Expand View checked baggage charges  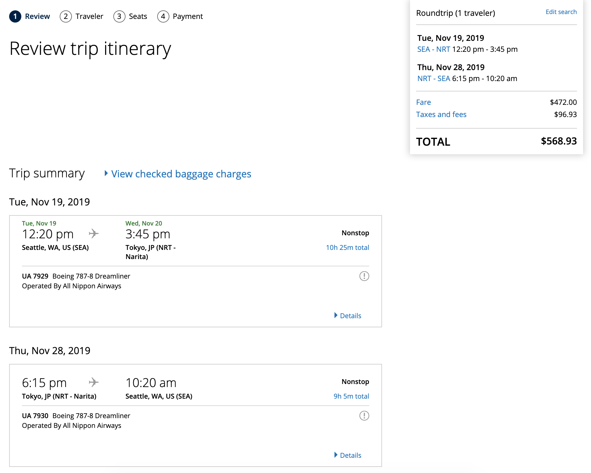pos(181,174)
